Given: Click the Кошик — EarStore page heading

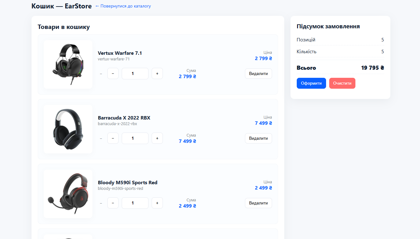Looking at the screenshot, I should coord(61,6).
